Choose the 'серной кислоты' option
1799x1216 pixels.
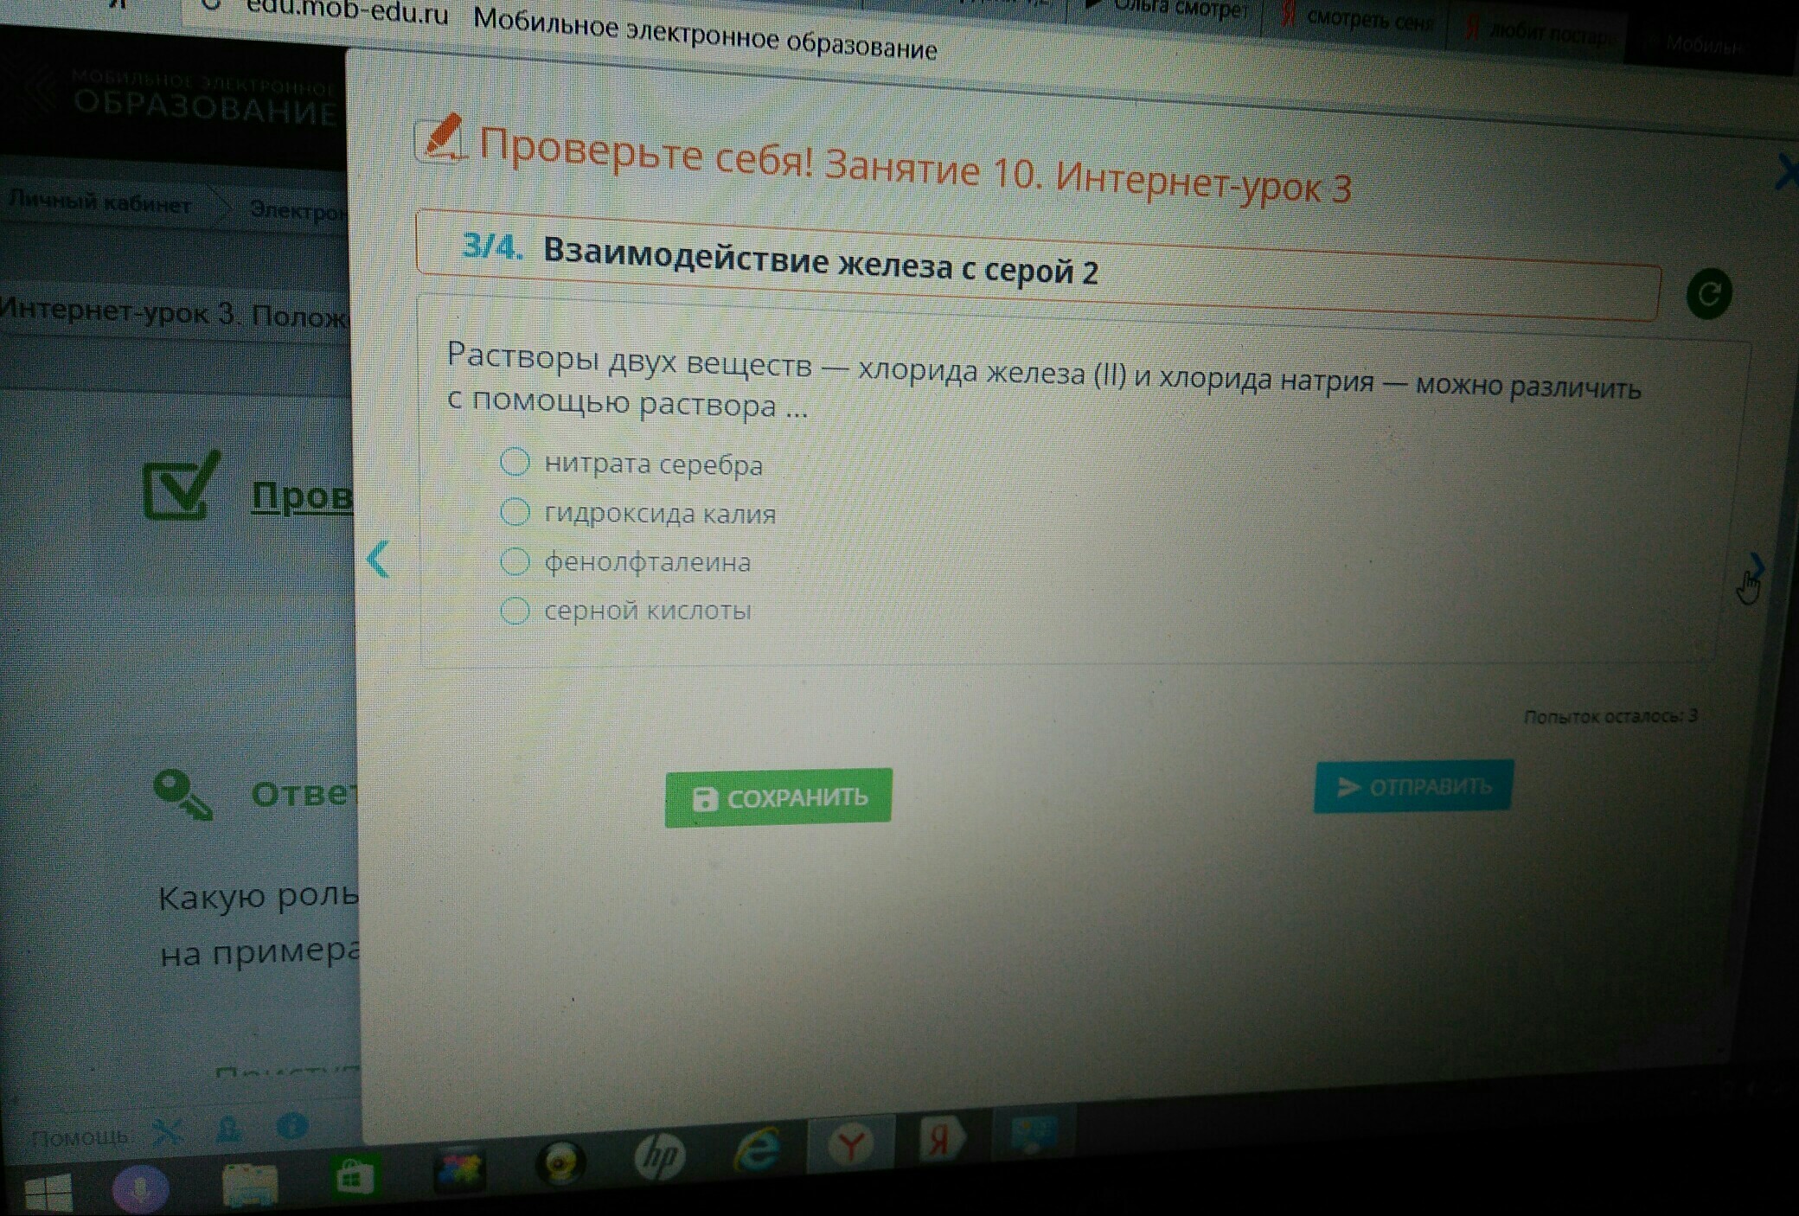coord(515,611)
